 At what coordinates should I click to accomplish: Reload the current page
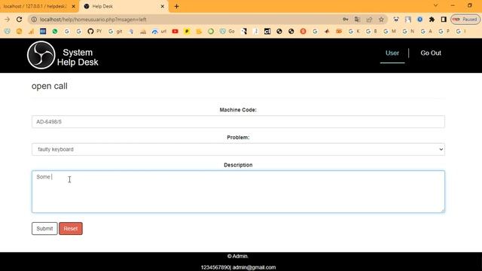pyautogui.click(x=19, y=20)
